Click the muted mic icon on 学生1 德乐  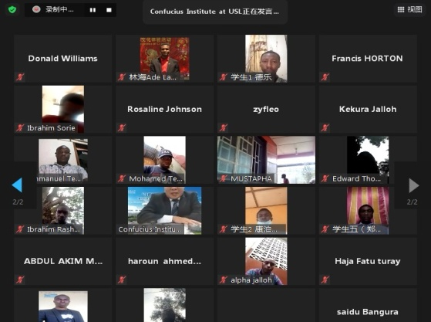(x=223, y=76)
